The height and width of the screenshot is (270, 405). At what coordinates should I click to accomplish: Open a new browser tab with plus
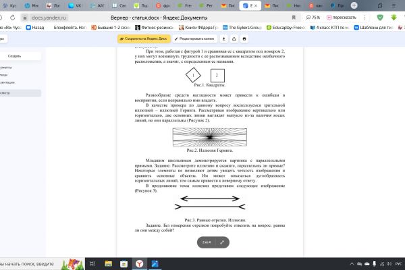(x=354, y=5)
